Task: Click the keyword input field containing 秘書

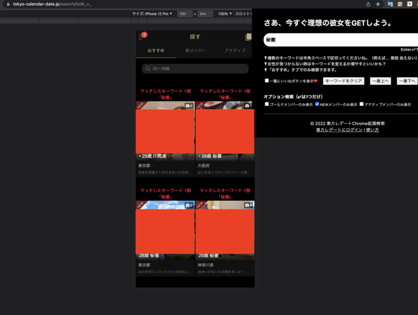Action: 341,40
